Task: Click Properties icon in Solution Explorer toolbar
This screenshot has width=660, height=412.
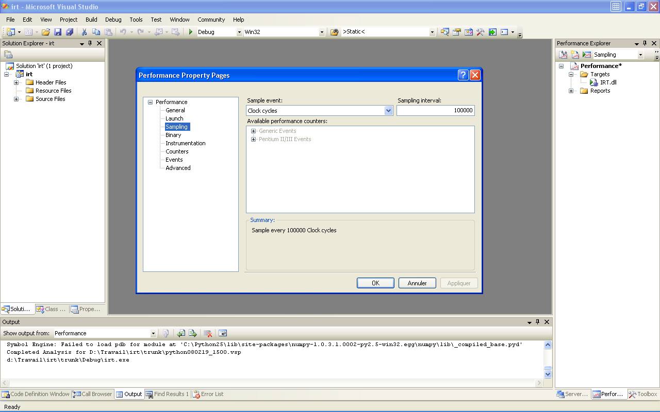Action: coord(8,55)
